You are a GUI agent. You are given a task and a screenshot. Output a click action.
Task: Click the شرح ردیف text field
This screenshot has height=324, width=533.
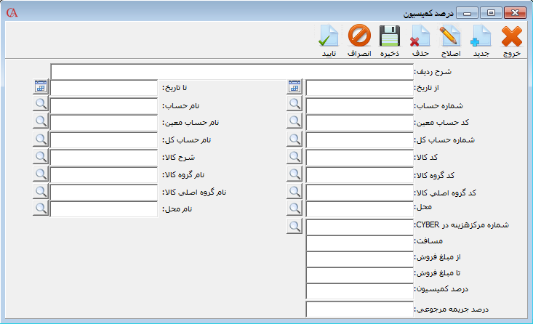tap(231, 71)
